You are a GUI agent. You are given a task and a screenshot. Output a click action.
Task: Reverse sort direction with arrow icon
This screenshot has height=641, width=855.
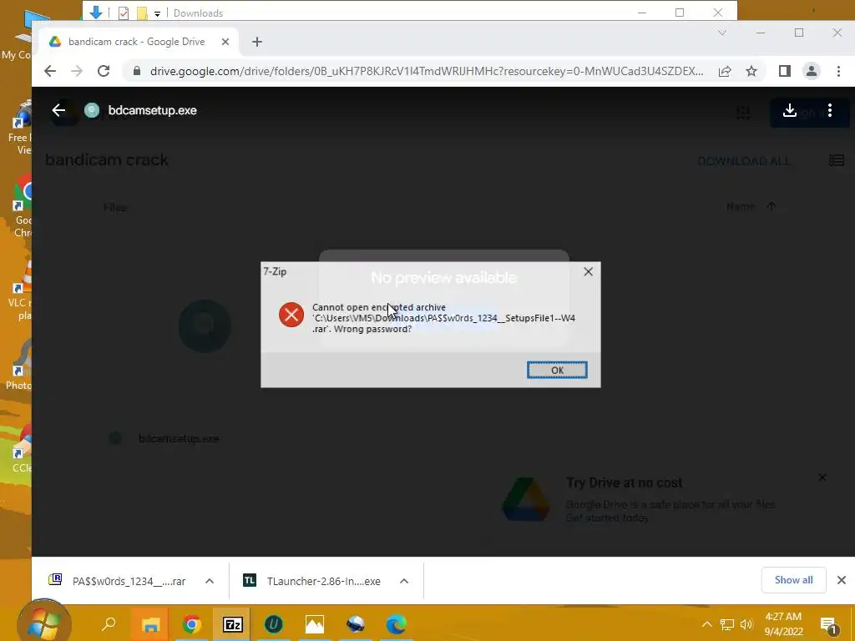click(771, 207)
